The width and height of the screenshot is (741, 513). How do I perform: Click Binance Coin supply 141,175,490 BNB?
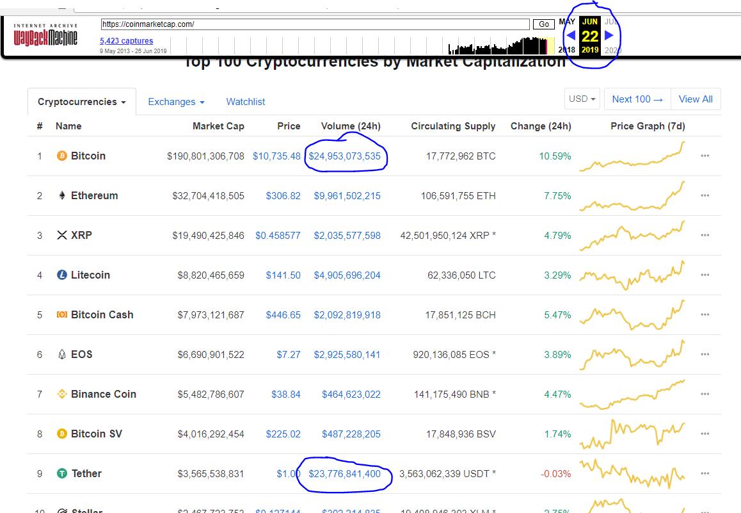click(451, 395)
